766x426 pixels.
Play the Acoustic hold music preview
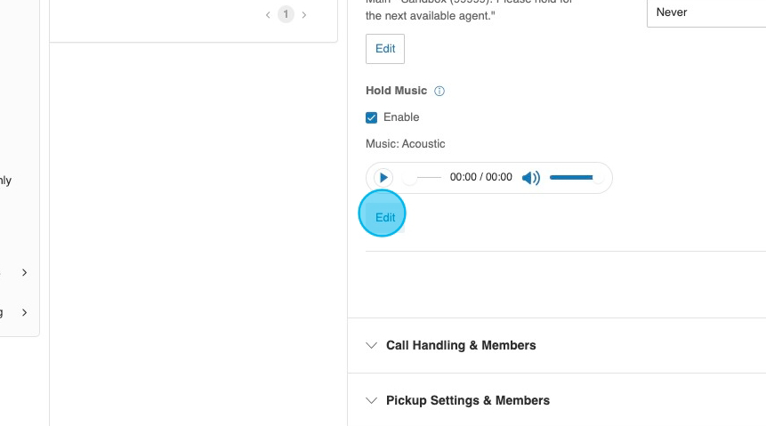click(383, 178)
